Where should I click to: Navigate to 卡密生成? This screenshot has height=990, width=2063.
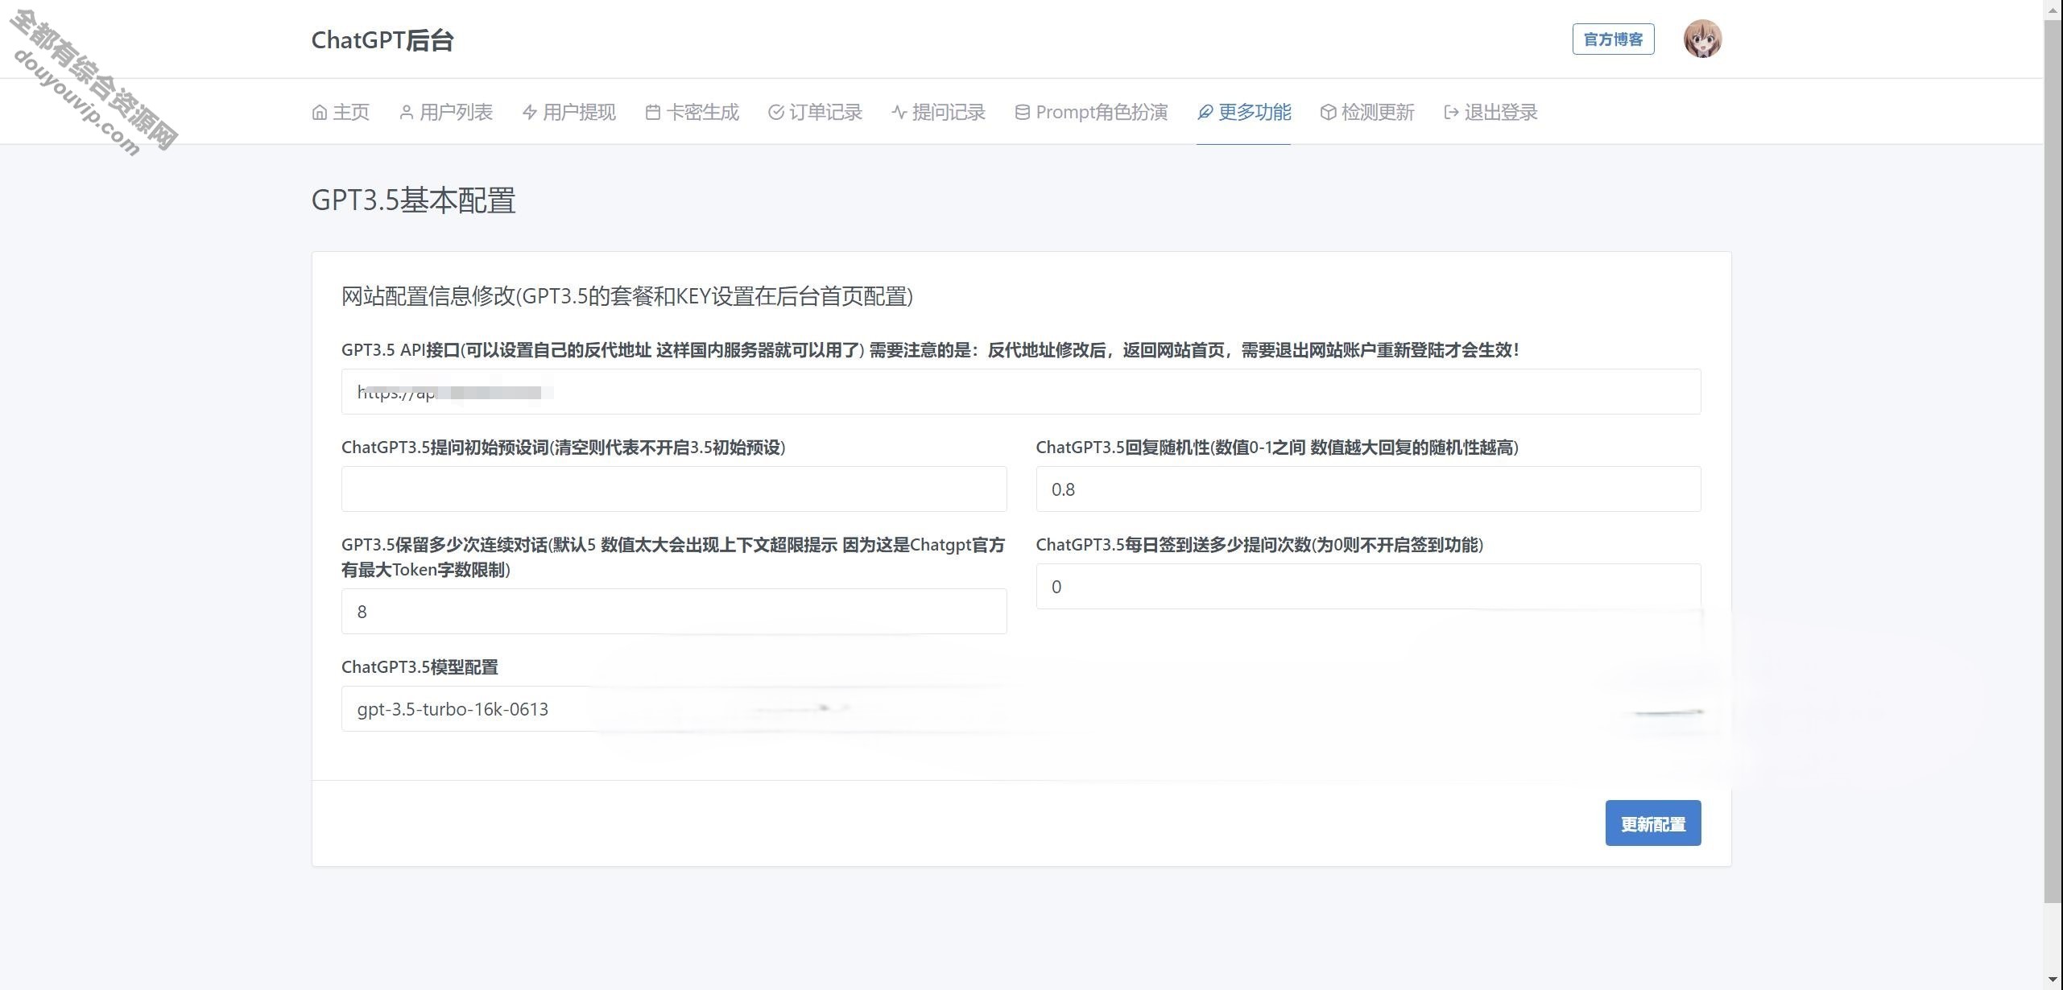pos(692,112)
